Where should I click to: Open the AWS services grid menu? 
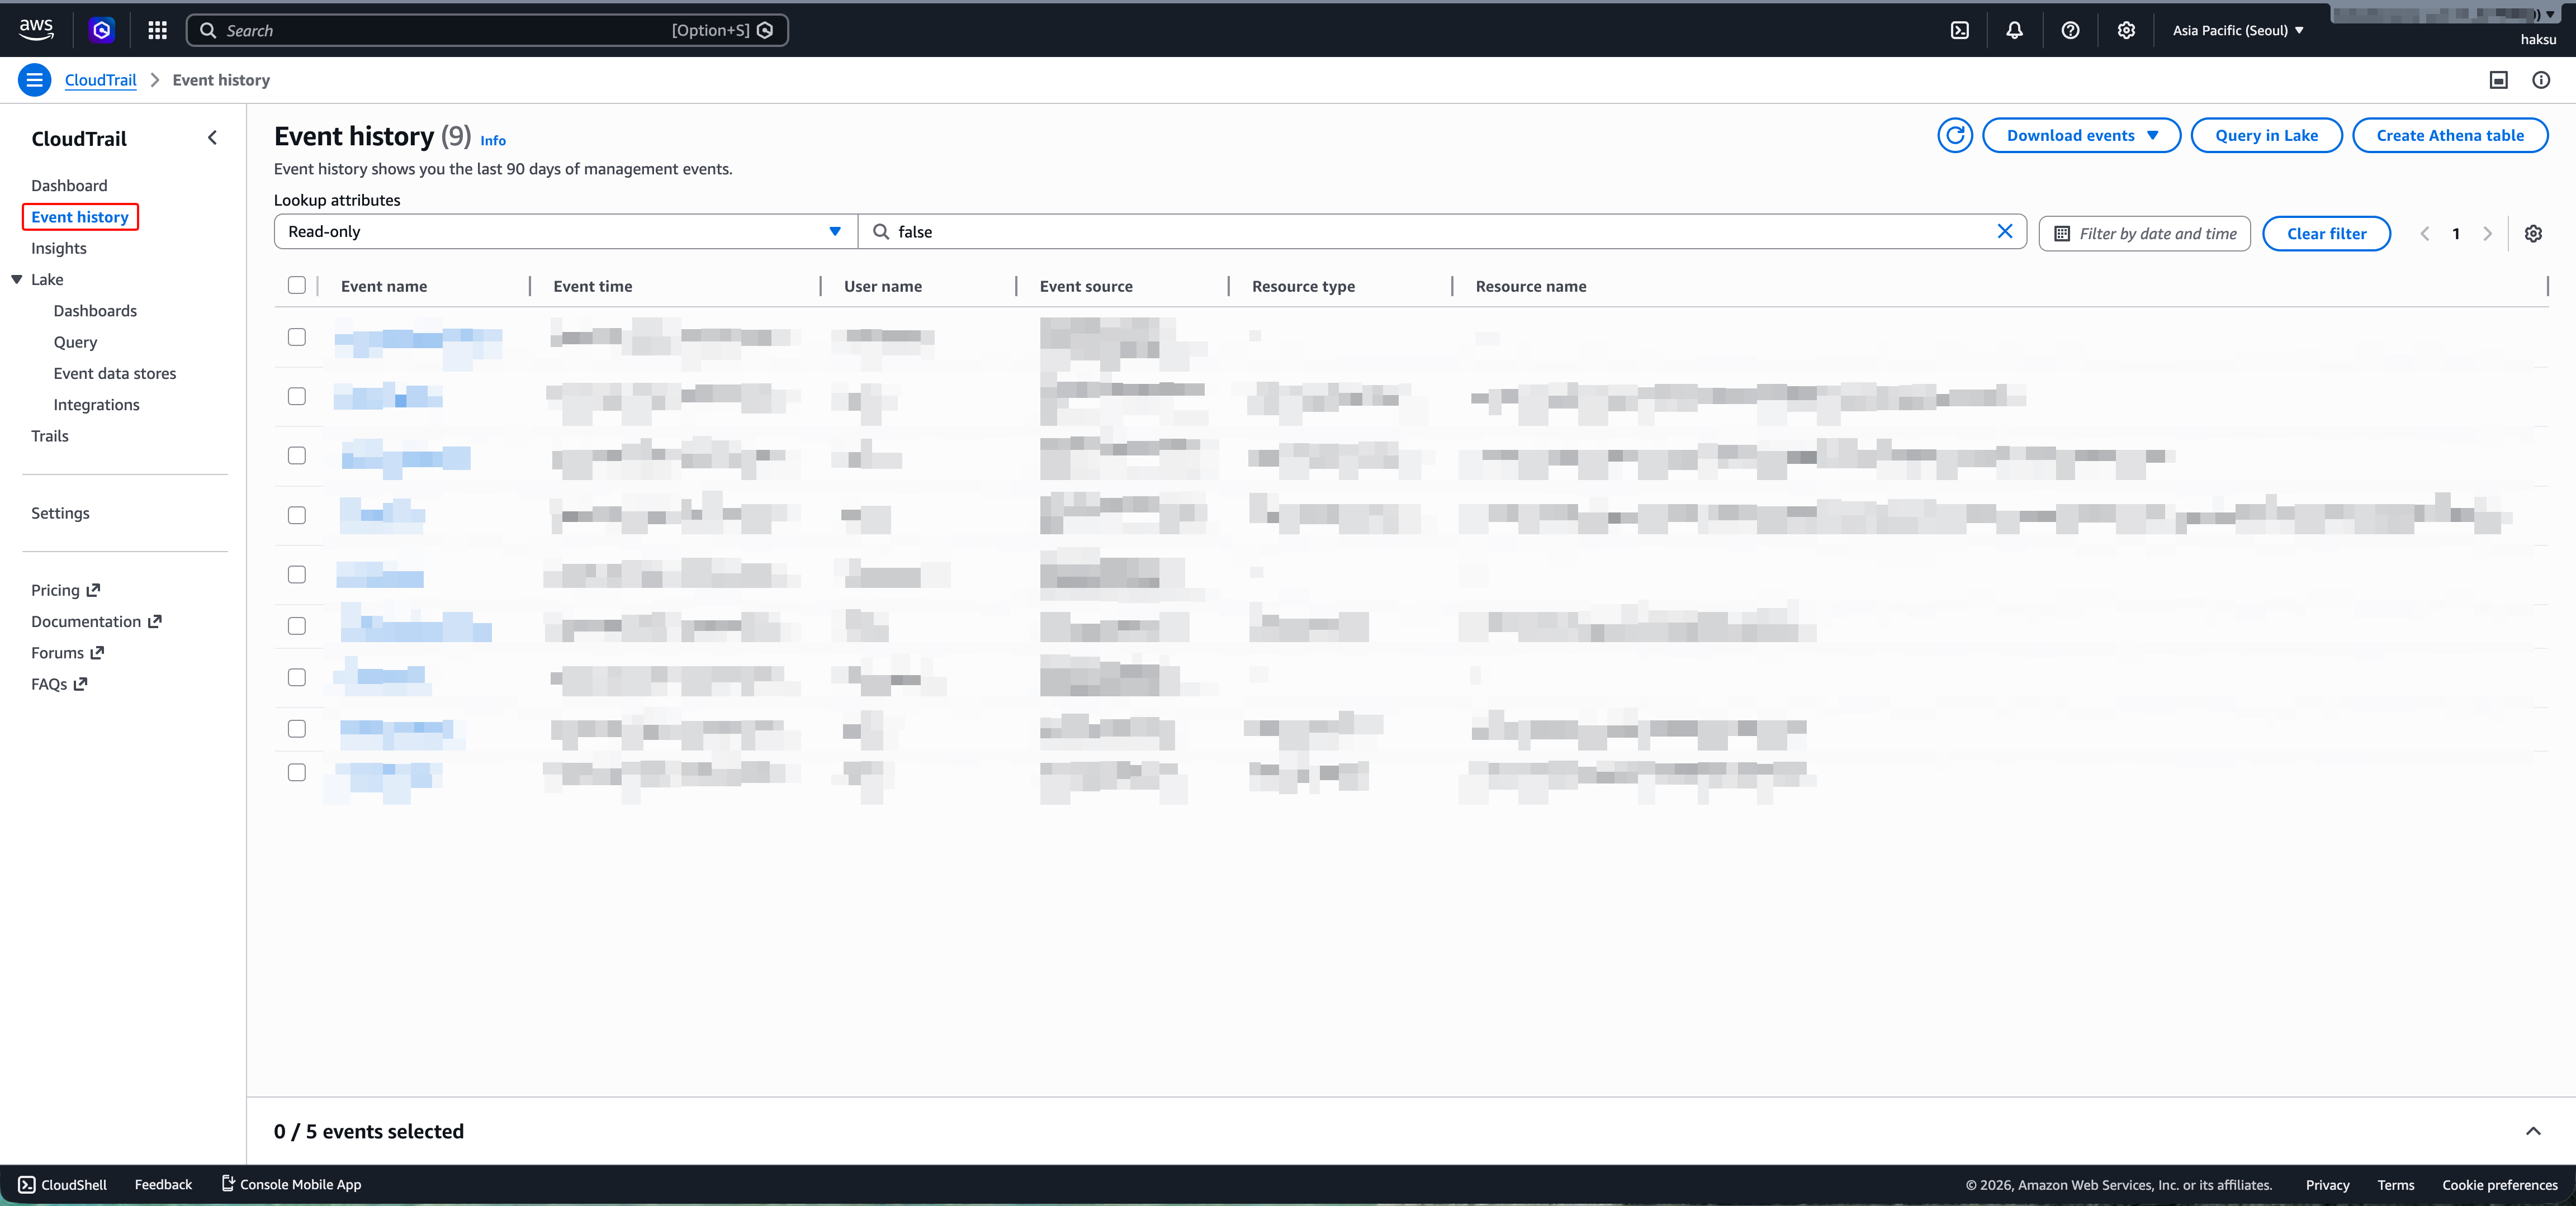(157, 30)
